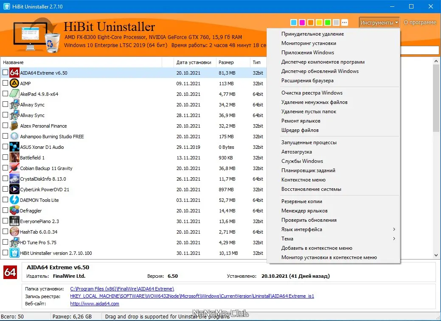Click the HashTab 6.0.0.34 icon

(x=14, y=232)
